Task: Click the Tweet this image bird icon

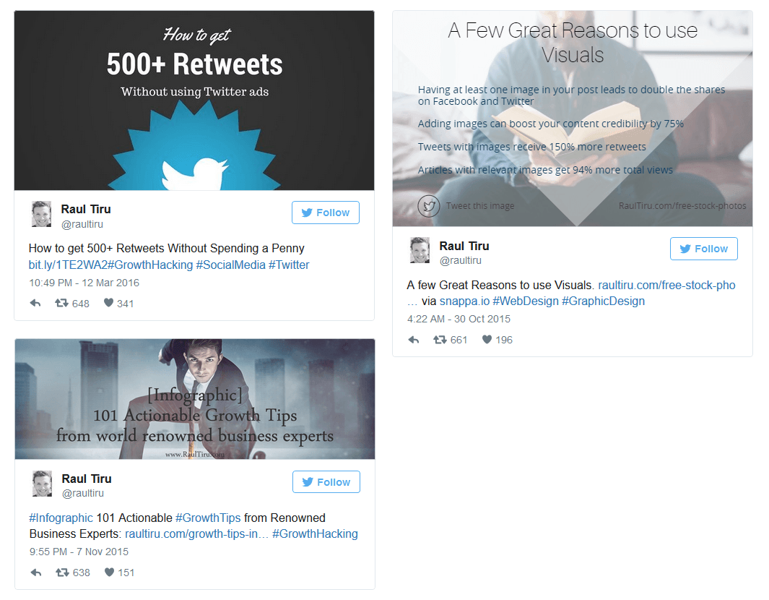Action: point(429,206)
